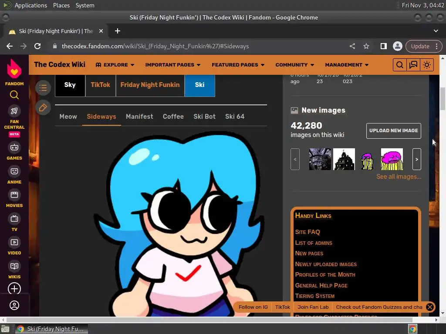Open the grey swirling creature image thumbnail
Image resolution: width=446 pixels, height=334 pixels.
(320, 159)
